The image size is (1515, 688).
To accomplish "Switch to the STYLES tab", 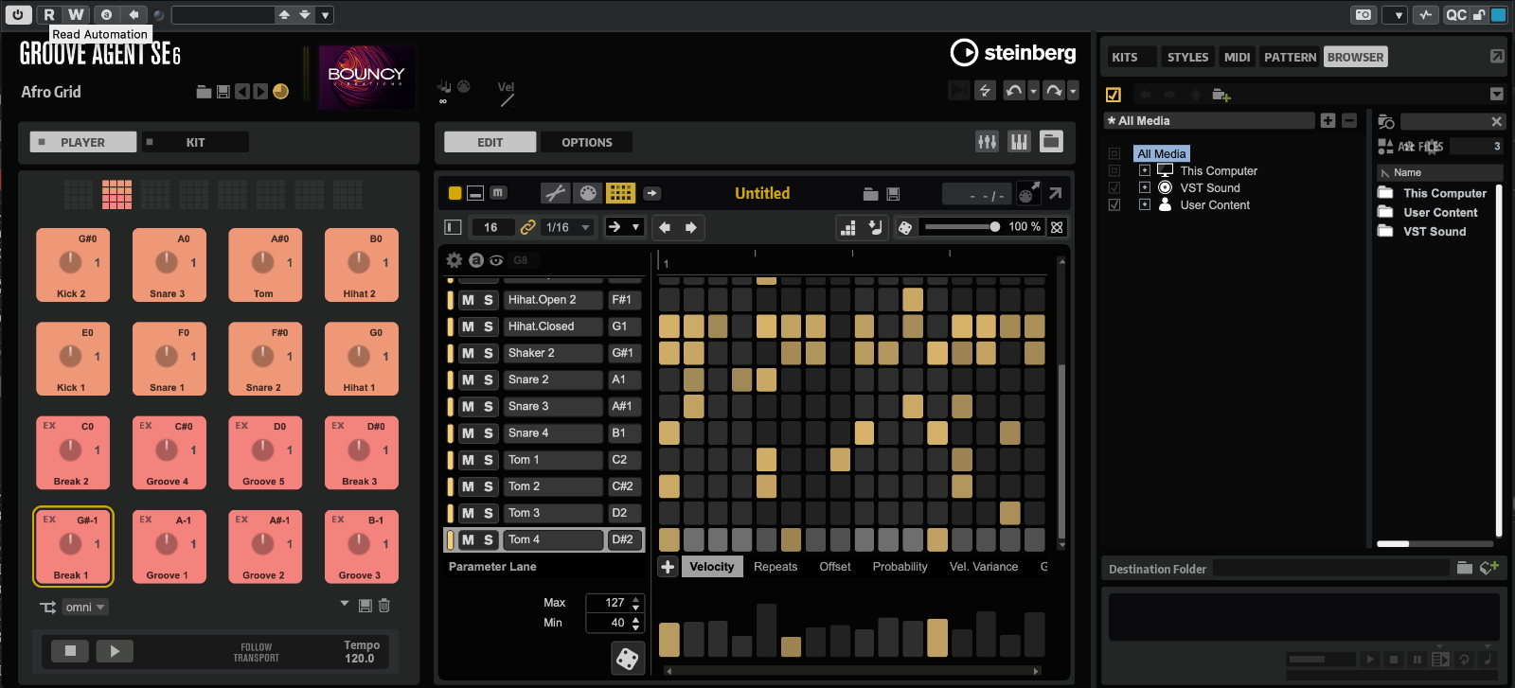I will 1186,57.
